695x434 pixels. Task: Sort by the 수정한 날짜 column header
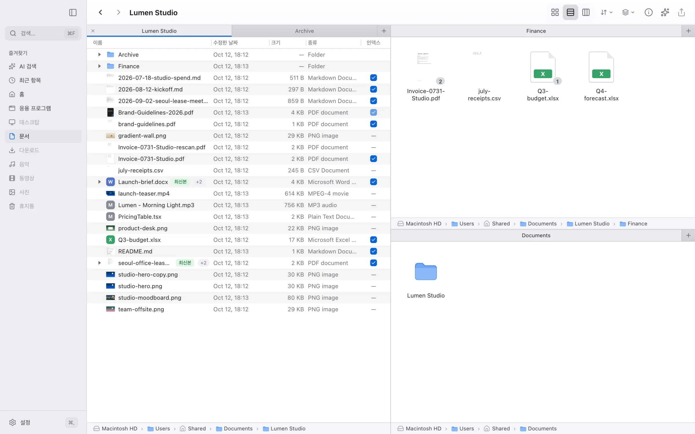240,43
